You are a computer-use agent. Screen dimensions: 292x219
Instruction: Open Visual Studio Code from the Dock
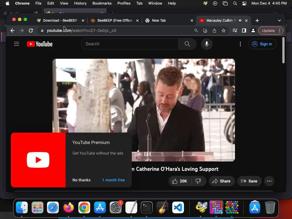coord(178,207)
